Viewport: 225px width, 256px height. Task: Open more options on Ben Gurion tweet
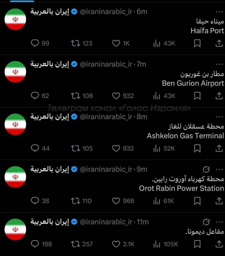point(219,64)
